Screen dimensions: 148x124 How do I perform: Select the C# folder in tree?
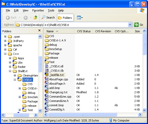(x=12, y=50)
